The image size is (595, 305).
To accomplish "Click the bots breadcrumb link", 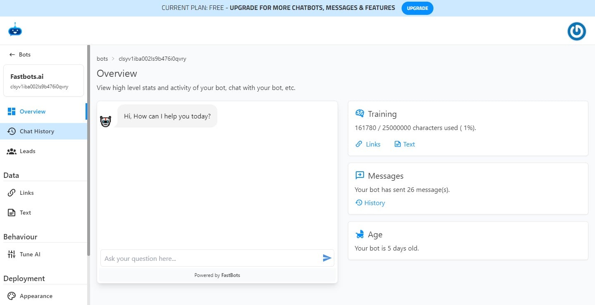I will tap(102, 59).
